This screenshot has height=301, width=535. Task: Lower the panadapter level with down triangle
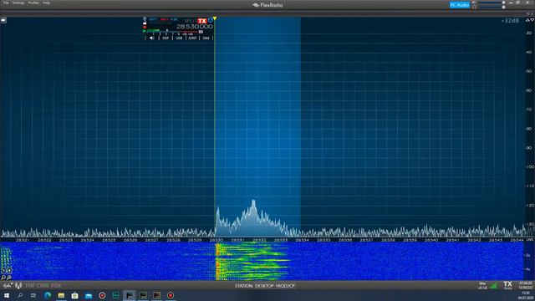tap(532, 20)
